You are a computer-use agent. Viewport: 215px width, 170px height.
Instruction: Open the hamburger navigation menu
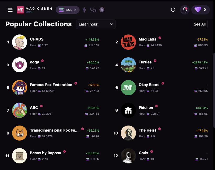pos(10,10)
